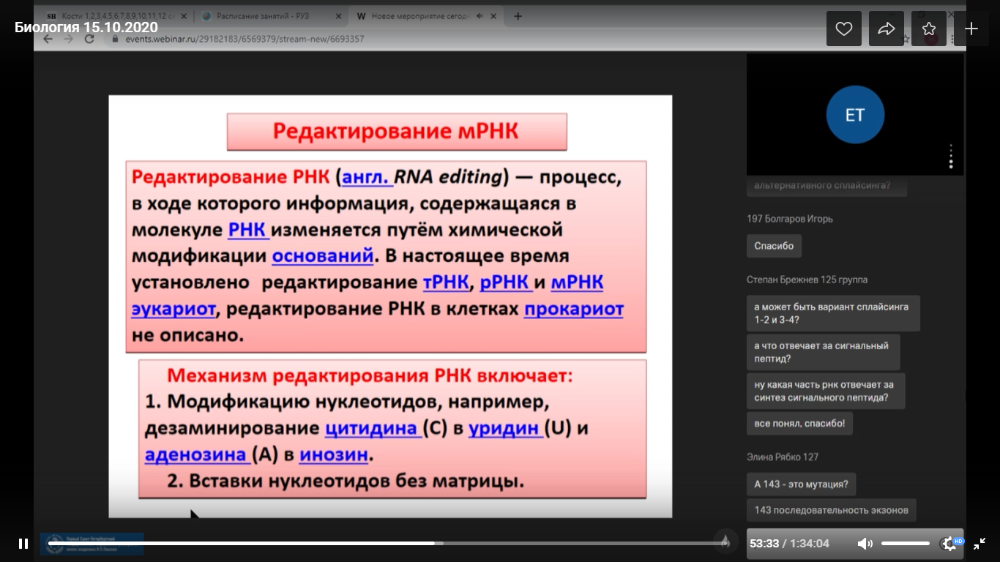The image size is (1000, 562).
Task: Close the Расписание занятий tab
Action: click(x=337, y=16)
